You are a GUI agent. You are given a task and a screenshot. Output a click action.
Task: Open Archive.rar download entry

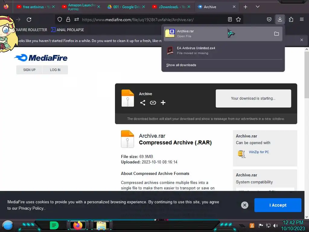pyautogui.click(x=223, y=34)
